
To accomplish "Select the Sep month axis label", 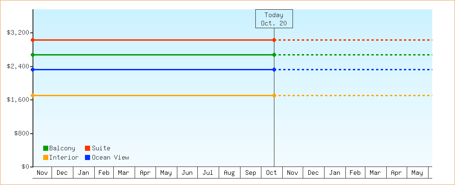I will [250, 173].
